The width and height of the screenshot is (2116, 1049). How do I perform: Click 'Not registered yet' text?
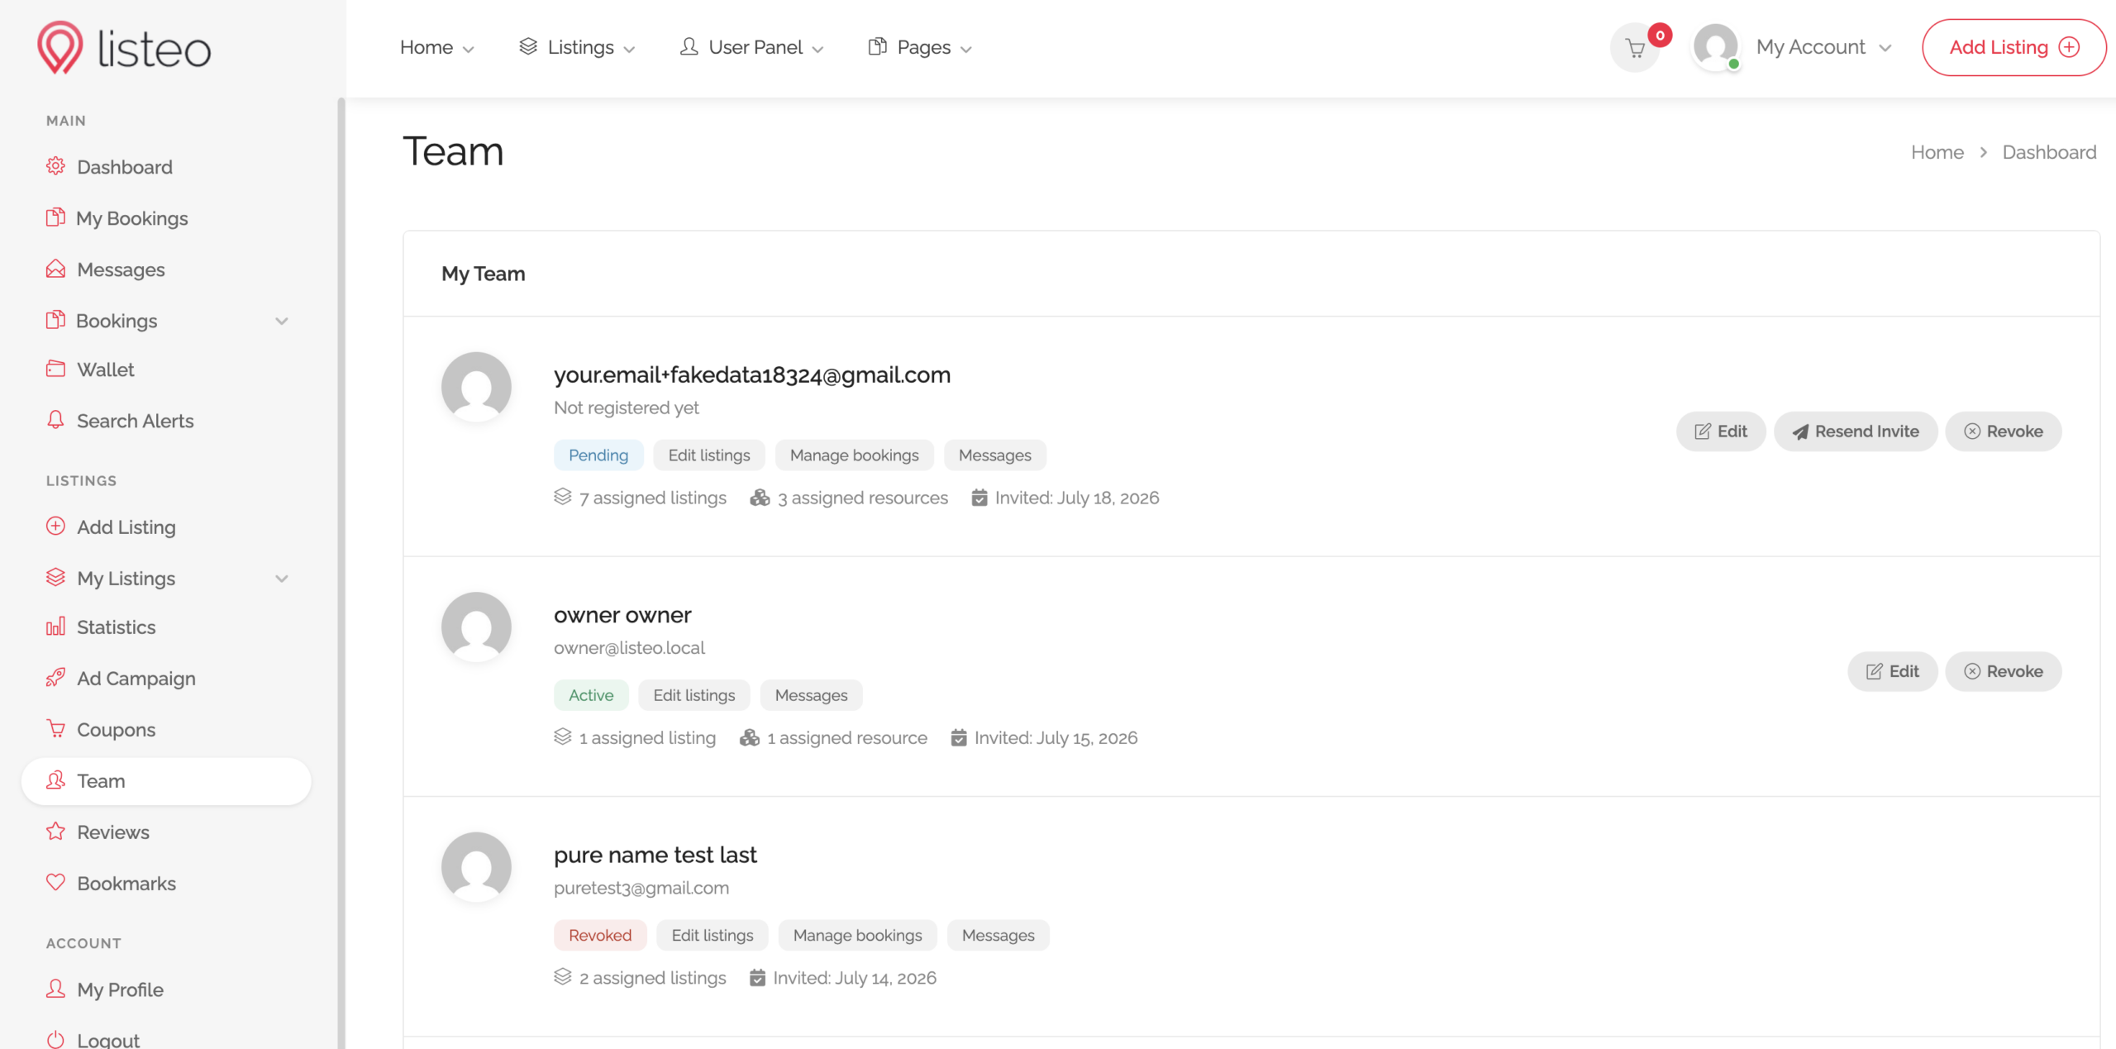tap(627, 408)
